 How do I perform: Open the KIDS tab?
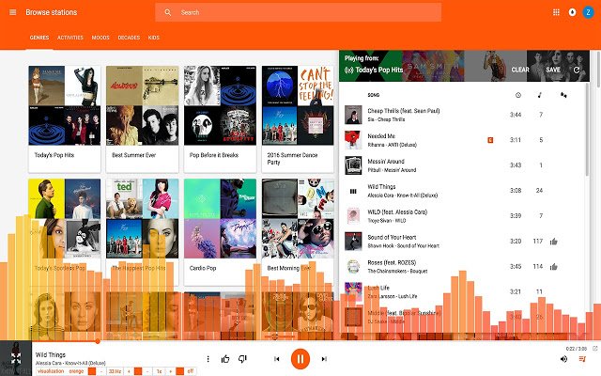(x=154, y=38)
